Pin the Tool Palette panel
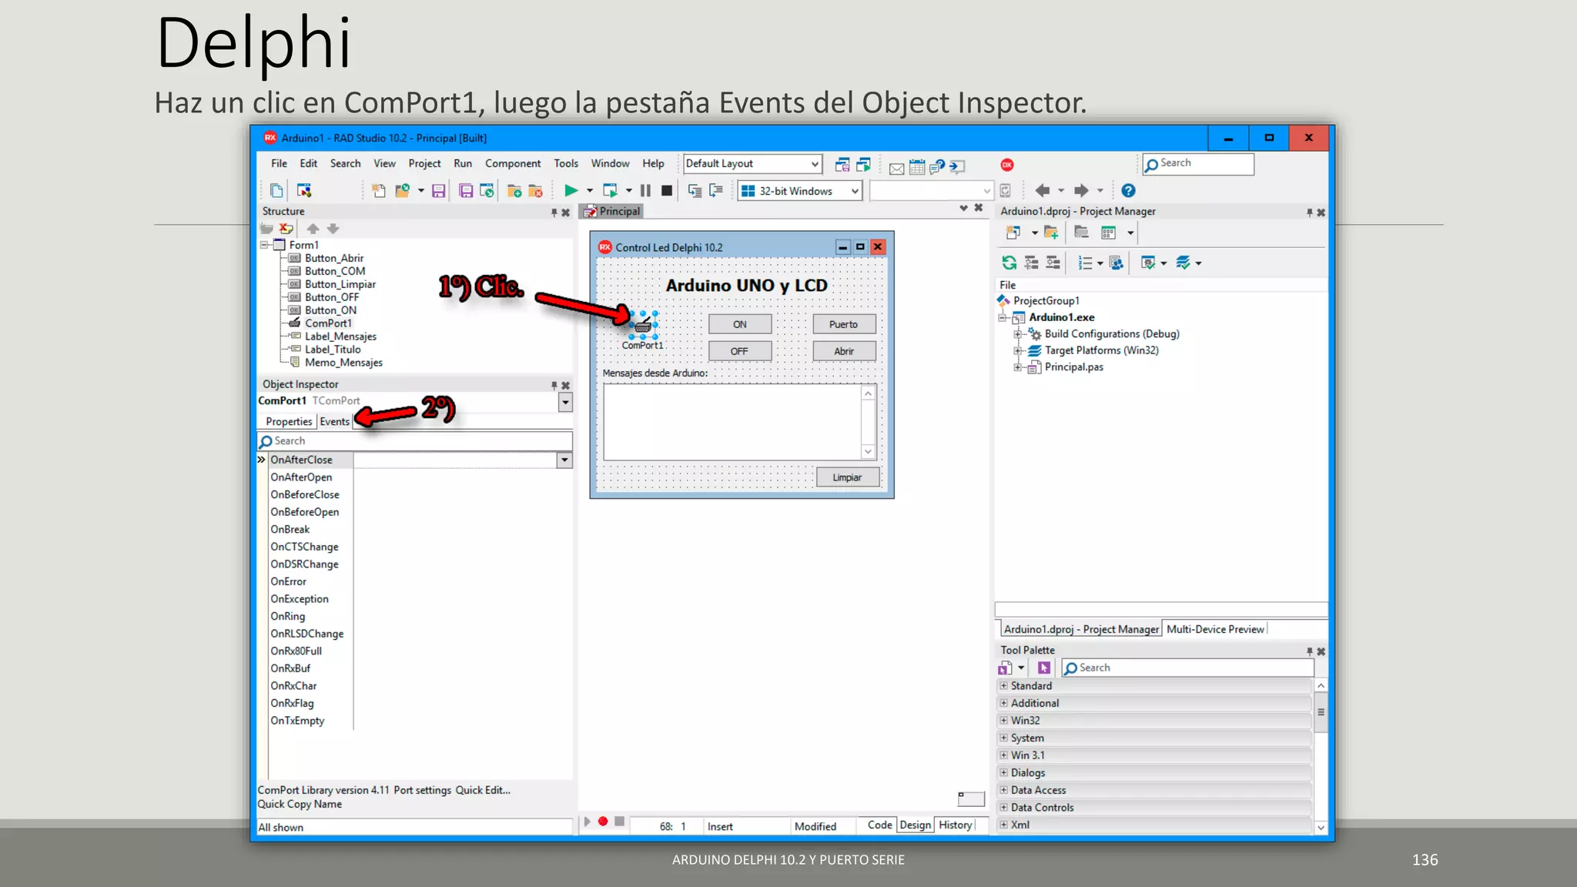 (x=1309, y=651)
